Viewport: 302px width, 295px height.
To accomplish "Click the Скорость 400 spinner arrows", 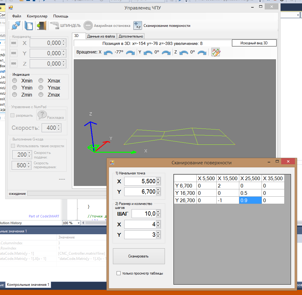I will 59,128.
